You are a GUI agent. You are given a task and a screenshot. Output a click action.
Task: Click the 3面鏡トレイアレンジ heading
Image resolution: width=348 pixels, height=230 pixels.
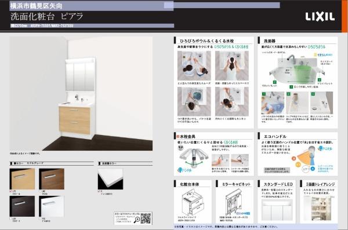tap(320, 184)
